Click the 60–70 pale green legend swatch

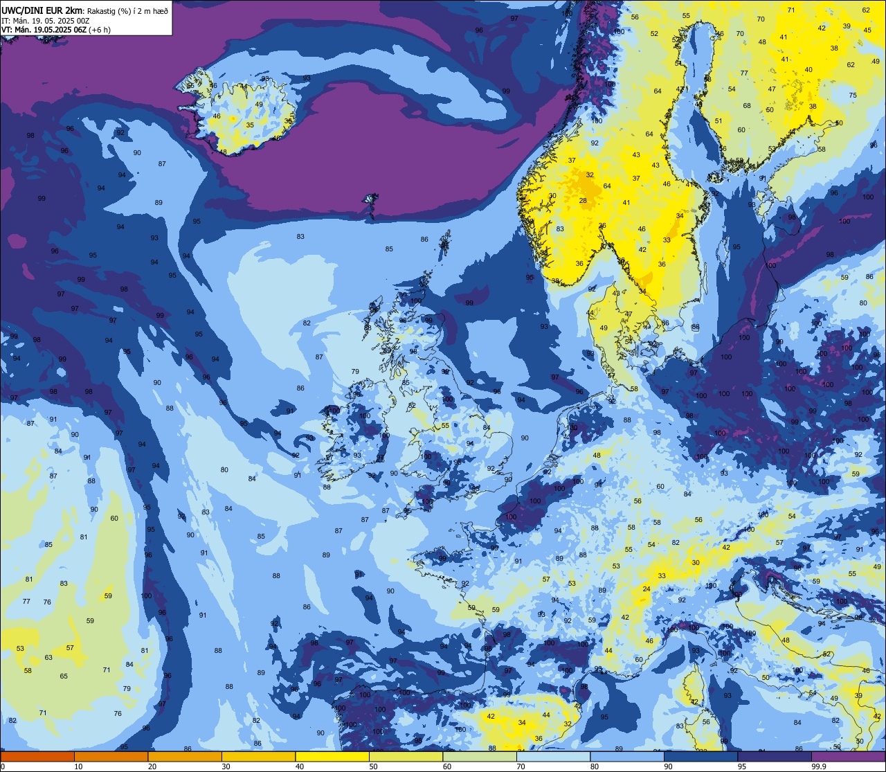480,756
